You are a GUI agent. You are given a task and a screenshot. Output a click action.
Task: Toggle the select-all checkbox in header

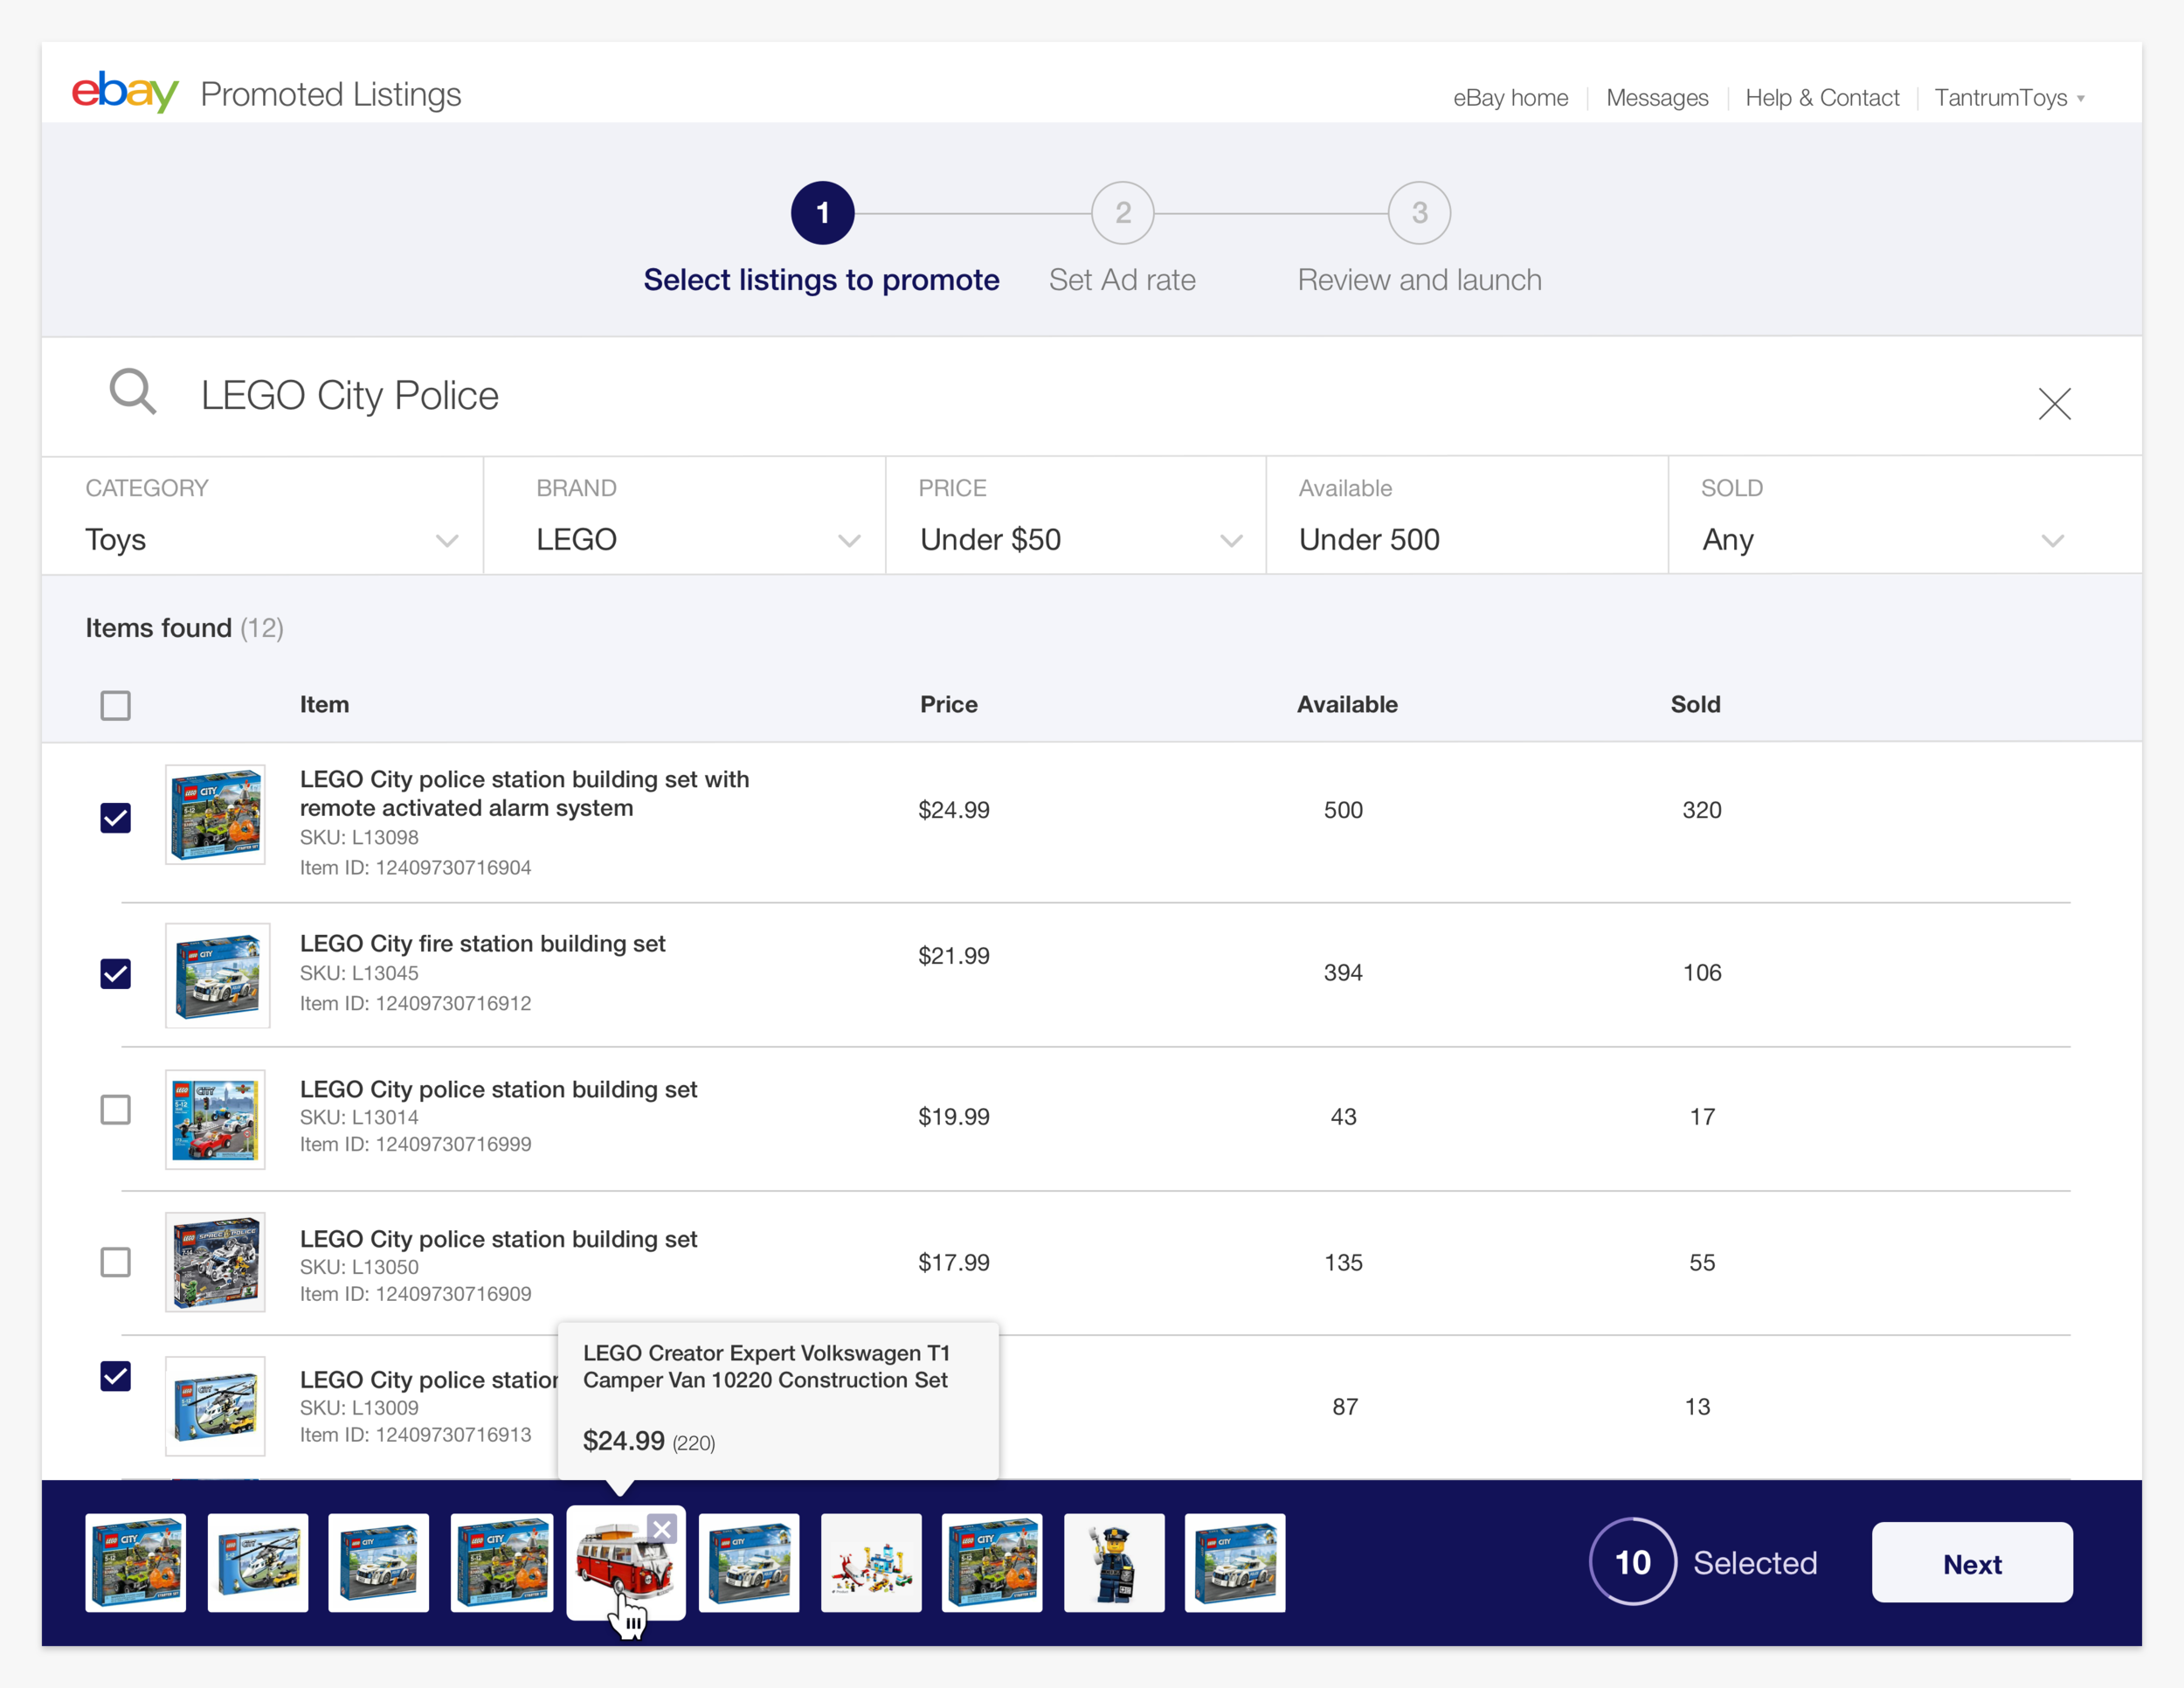(116, 705)
